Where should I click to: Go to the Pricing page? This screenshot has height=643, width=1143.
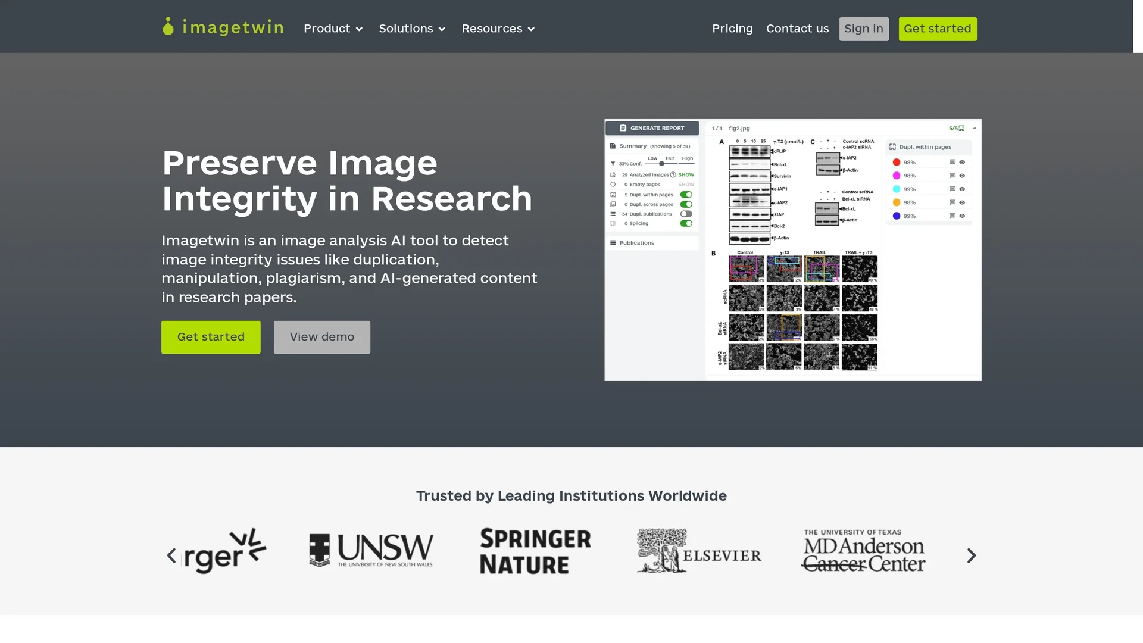(732, 29)
